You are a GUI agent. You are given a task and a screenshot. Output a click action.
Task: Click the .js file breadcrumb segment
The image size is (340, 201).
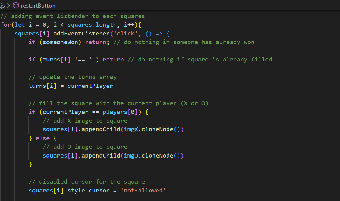pyautogui.click(x=2, y=6)
